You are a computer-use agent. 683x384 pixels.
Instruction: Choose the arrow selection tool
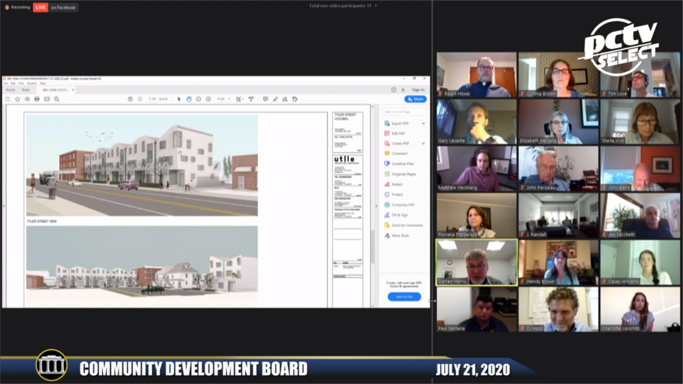179,99
